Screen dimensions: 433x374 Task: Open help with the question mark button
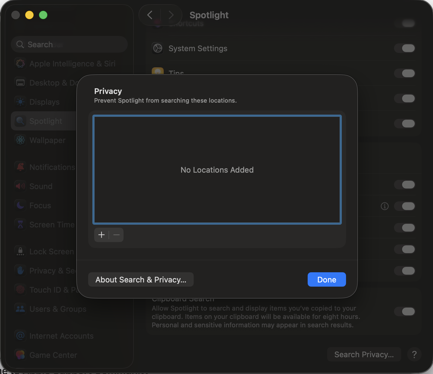tap(414, 355)
